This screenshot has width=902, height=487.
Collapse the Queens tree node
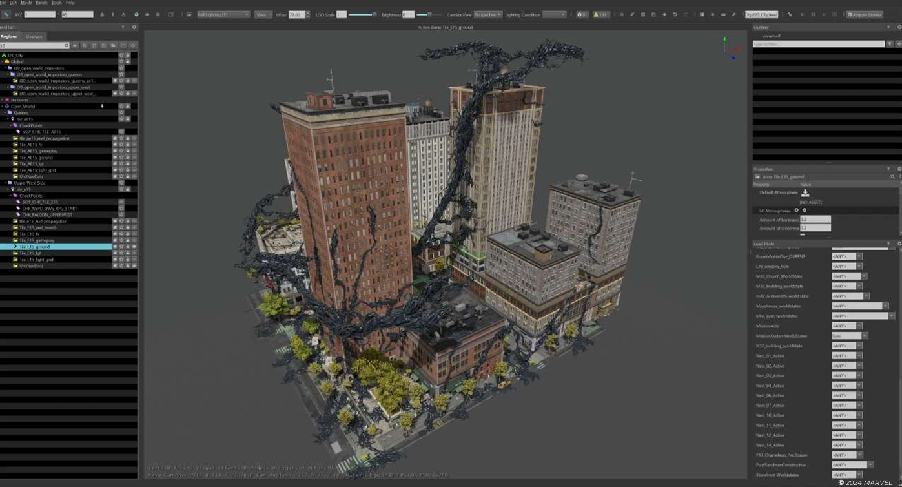click(x=6, y=112)
